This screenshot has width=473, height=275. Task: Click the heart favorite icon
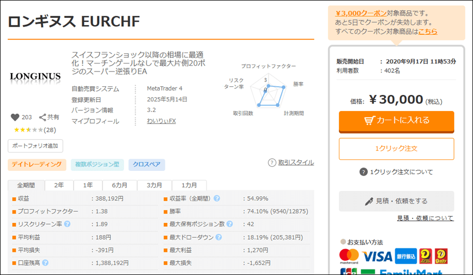[x=15, y=117]
